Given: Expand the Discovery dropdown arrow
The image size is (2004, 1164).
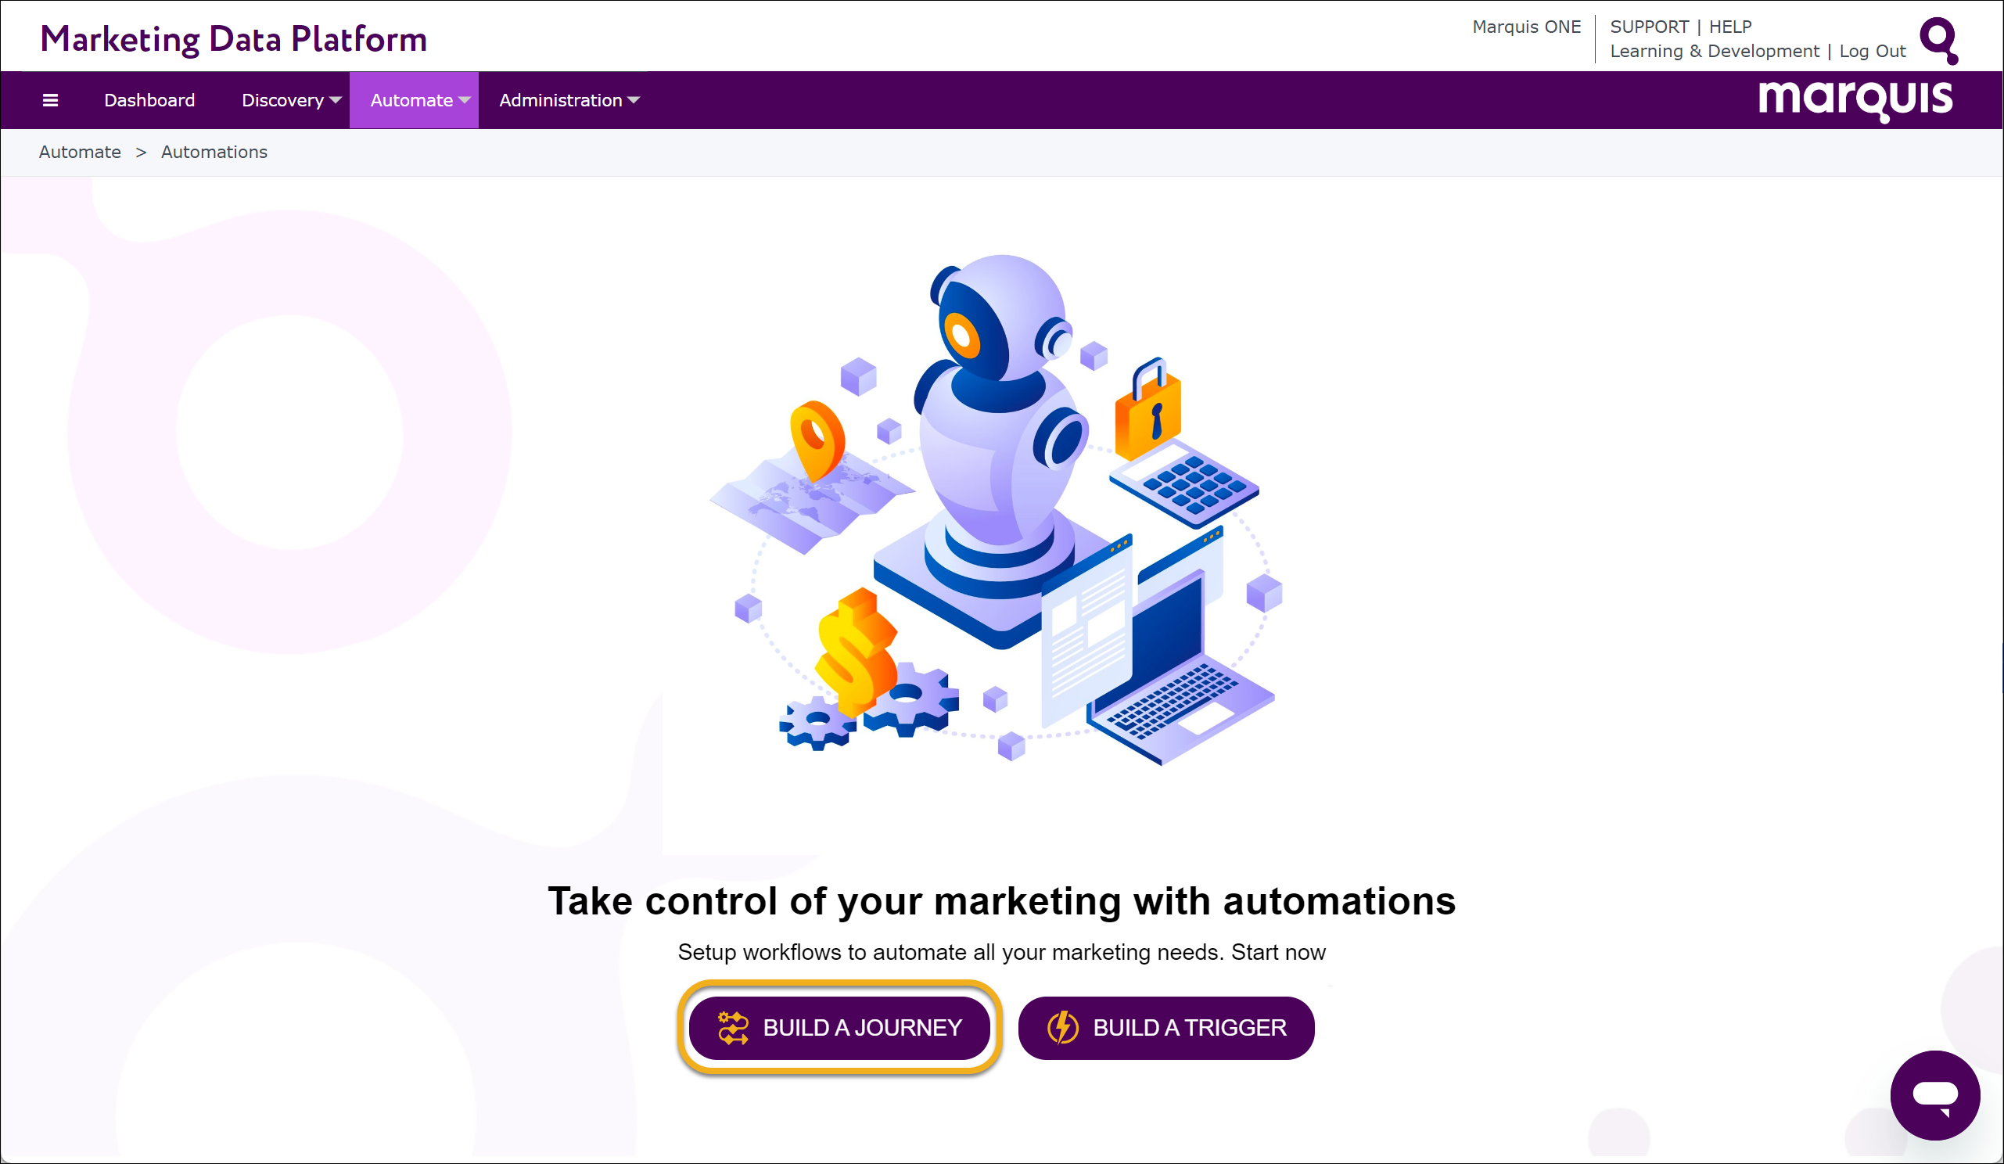Looking at the screenshot, I should [x=336, y=100].
